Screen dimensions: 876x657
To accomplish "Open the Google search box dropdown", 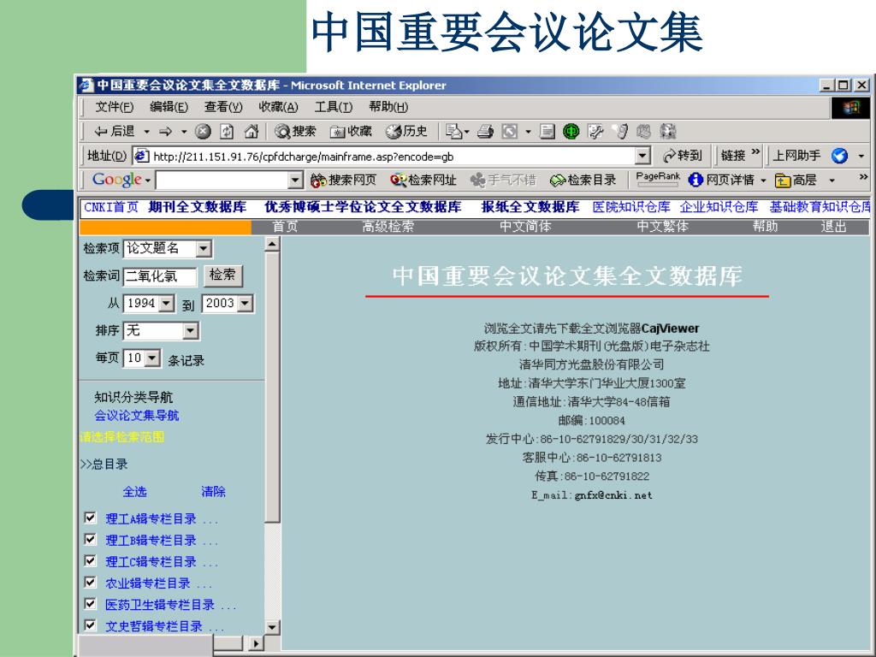I will tap(295, 180).
